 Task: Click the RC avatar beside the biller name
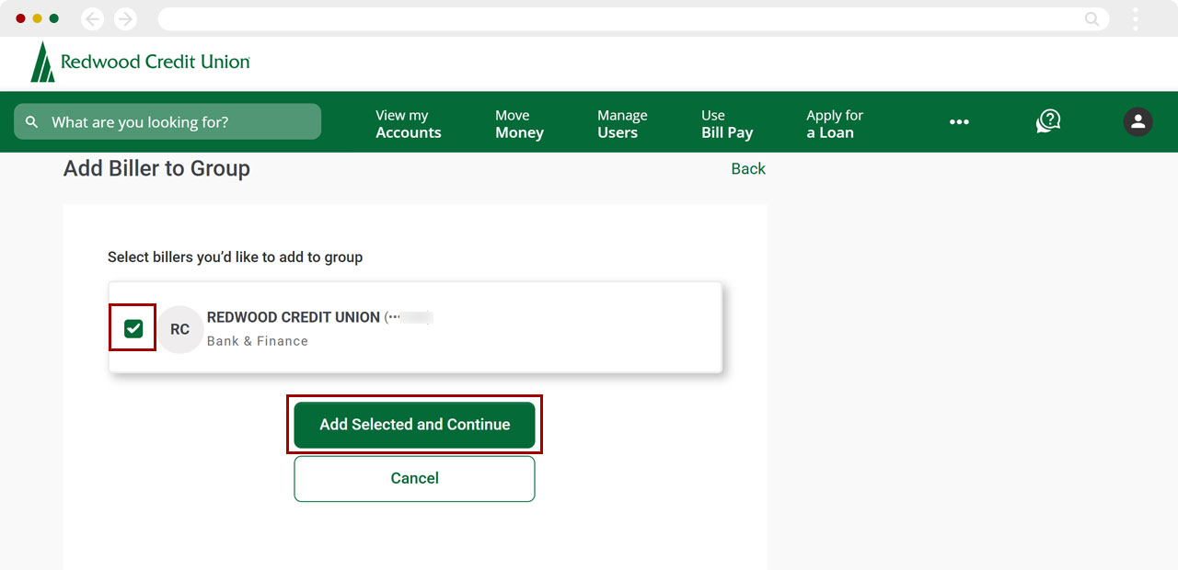[x=180, y=328]
